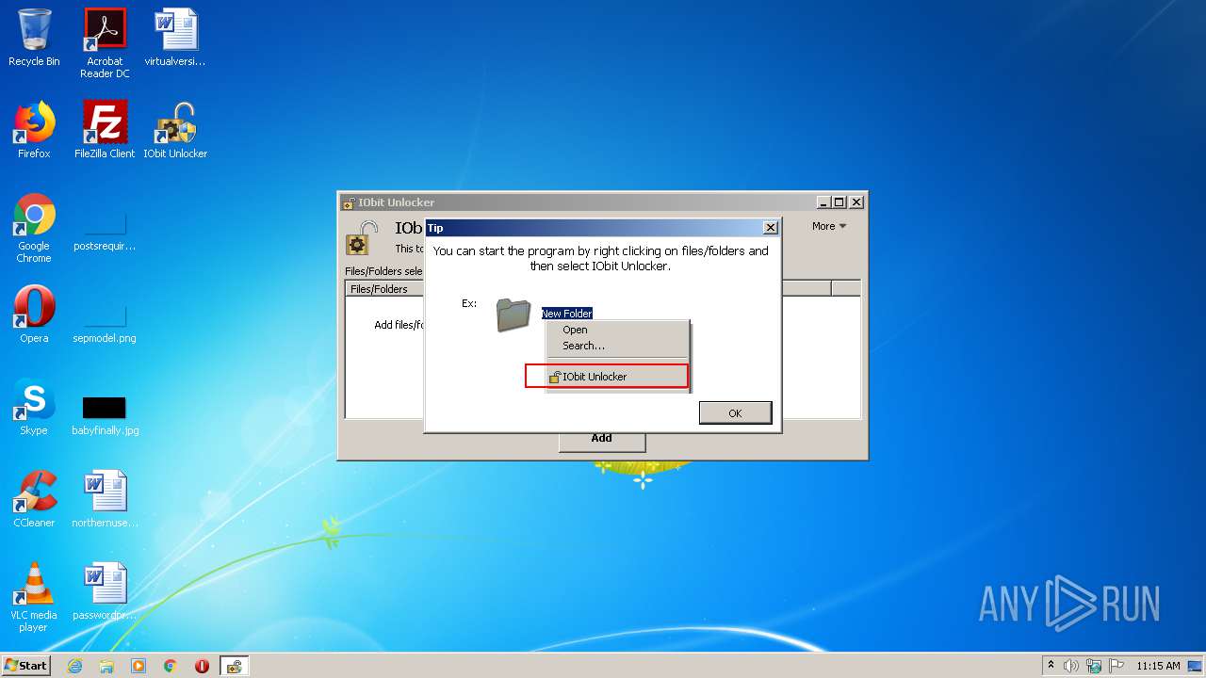Viewport: 1206px width, 678px height.
Task: Select the sepmodel.png desktop file
Action: tap(105, 321)
